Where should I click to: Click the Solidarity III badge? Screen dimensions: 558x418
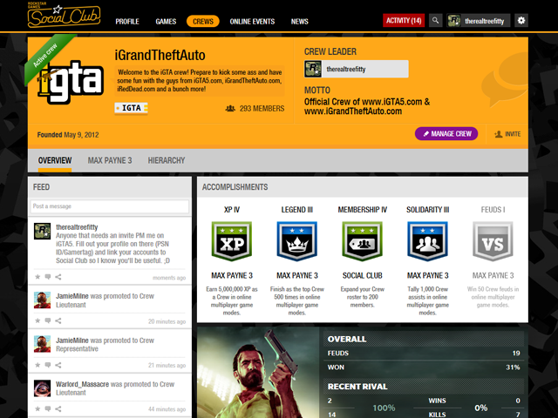427,241
